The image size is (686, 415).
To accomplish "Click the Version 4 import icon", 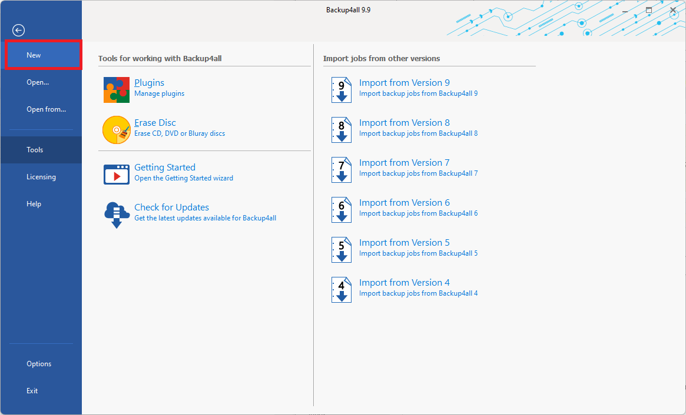I will (341, 290).
